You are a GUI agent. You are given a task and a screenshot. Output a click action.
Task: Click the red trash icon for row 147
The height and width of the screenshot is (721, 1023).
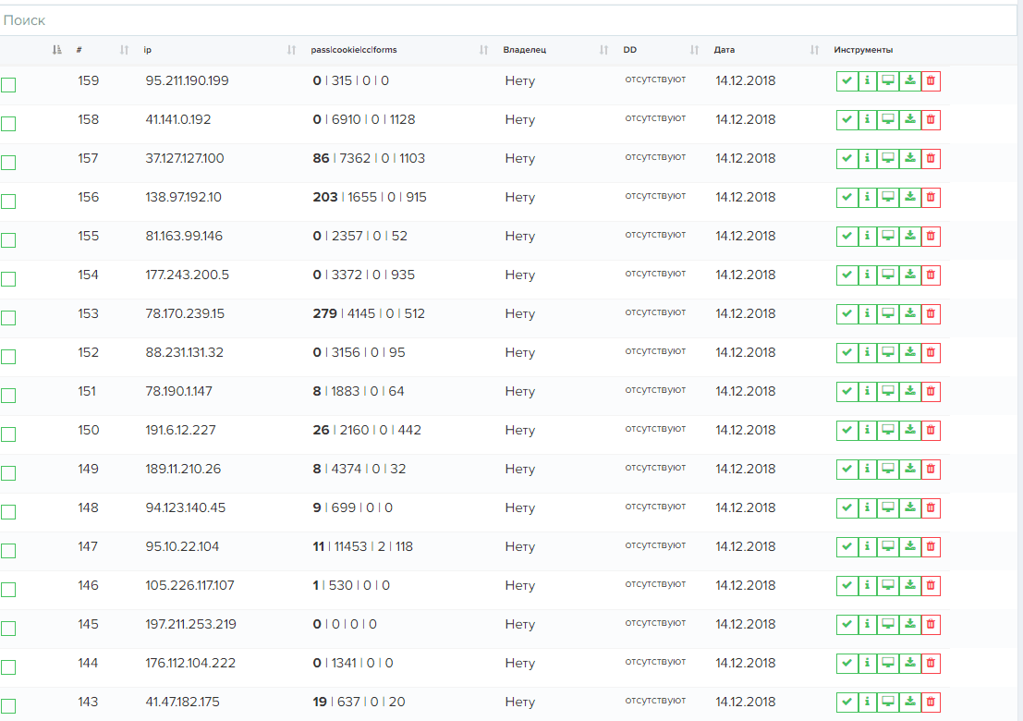(931, 547)
